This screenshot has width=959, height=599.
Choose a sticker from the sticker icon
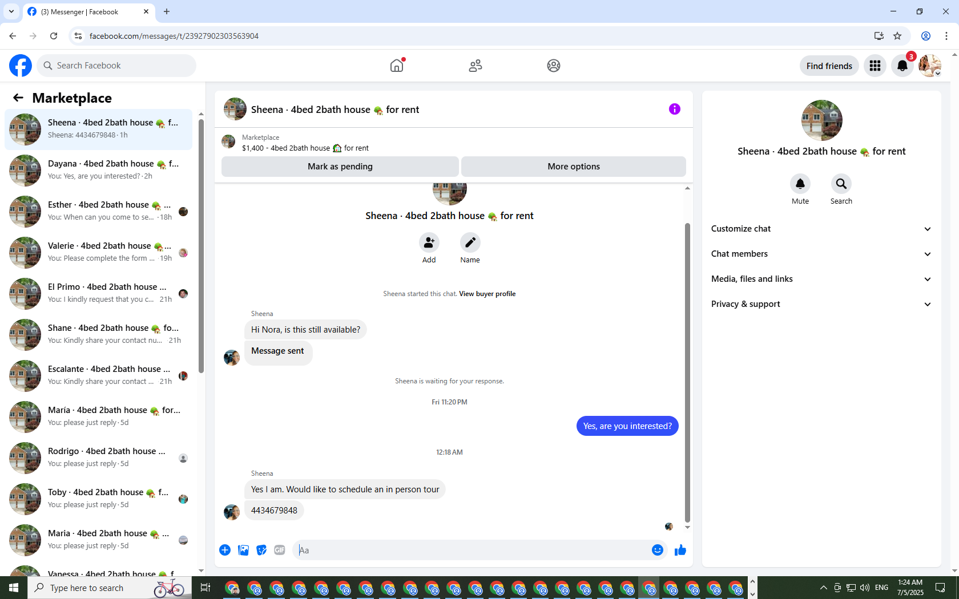261,550
